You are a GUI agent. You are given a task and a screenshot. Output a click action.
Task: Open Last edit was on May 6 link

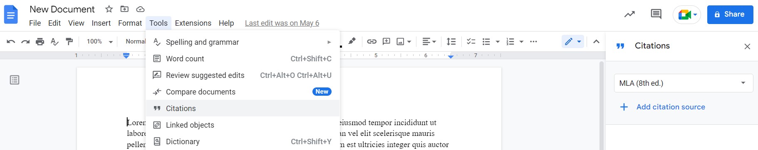click(282, 23)
